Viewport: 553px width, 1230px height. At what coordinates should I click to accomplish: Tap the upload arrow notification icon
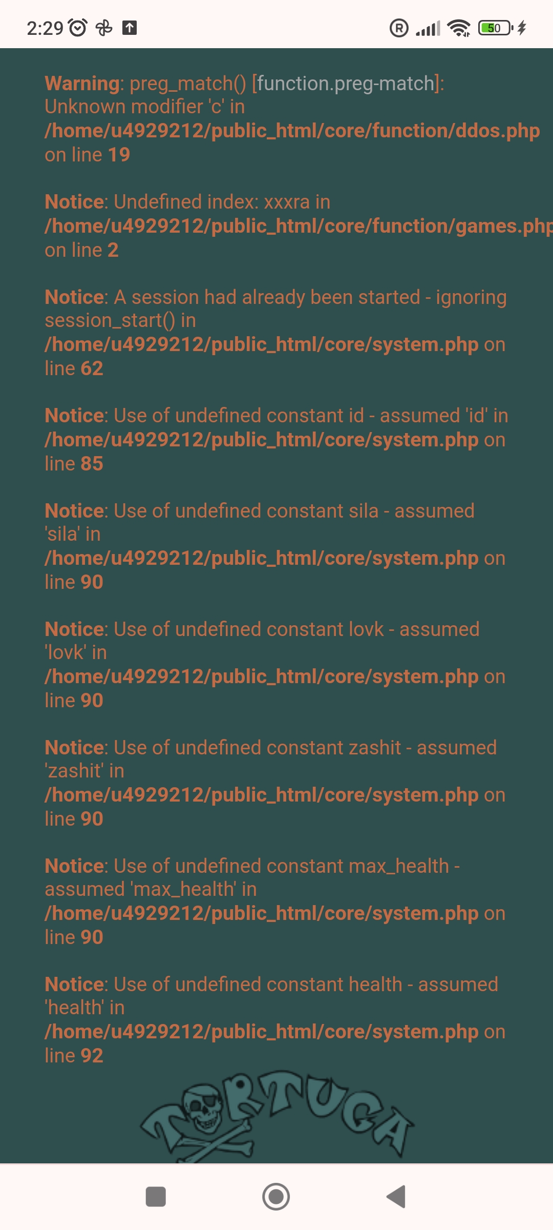tap(130, 28)
